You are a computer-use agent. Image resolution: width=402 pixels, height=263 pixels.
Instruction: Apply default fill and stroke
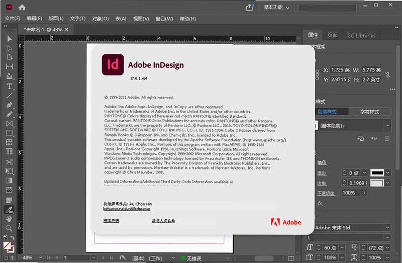coord(6,237)
